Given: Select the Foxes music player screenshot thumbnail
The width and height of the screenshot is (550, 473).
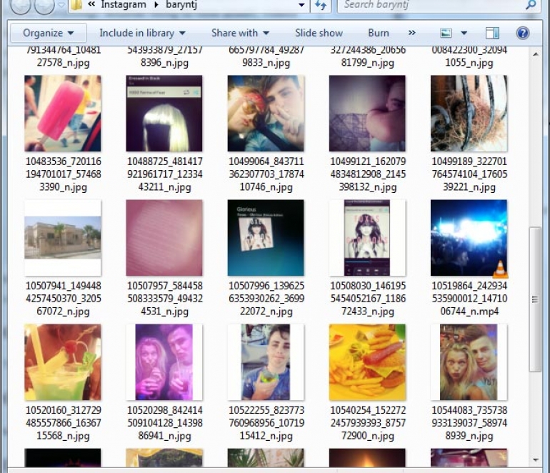Looking at the screenshot, I should click(367, 237).
